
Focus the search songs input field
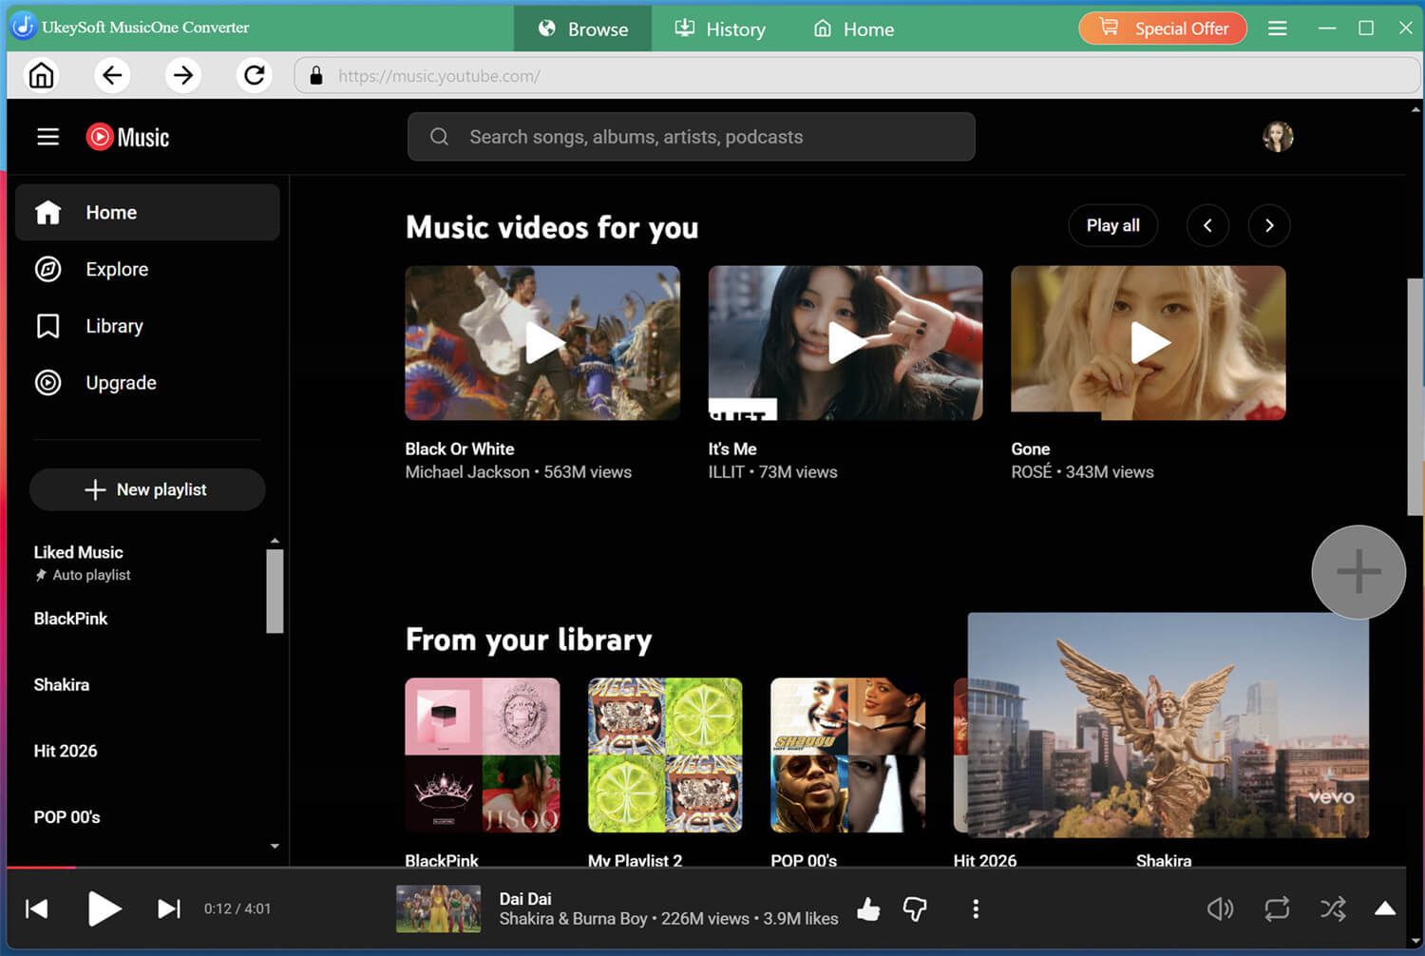pyautogui.click(x=691, y=137)
